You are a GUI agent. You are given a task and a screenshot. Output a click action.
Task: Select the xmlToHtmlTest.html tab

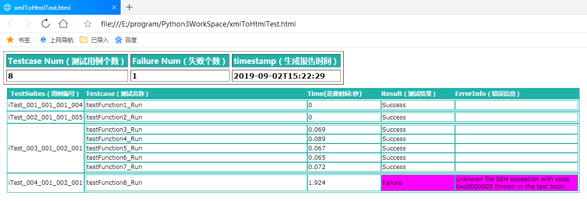coord(60,7)
